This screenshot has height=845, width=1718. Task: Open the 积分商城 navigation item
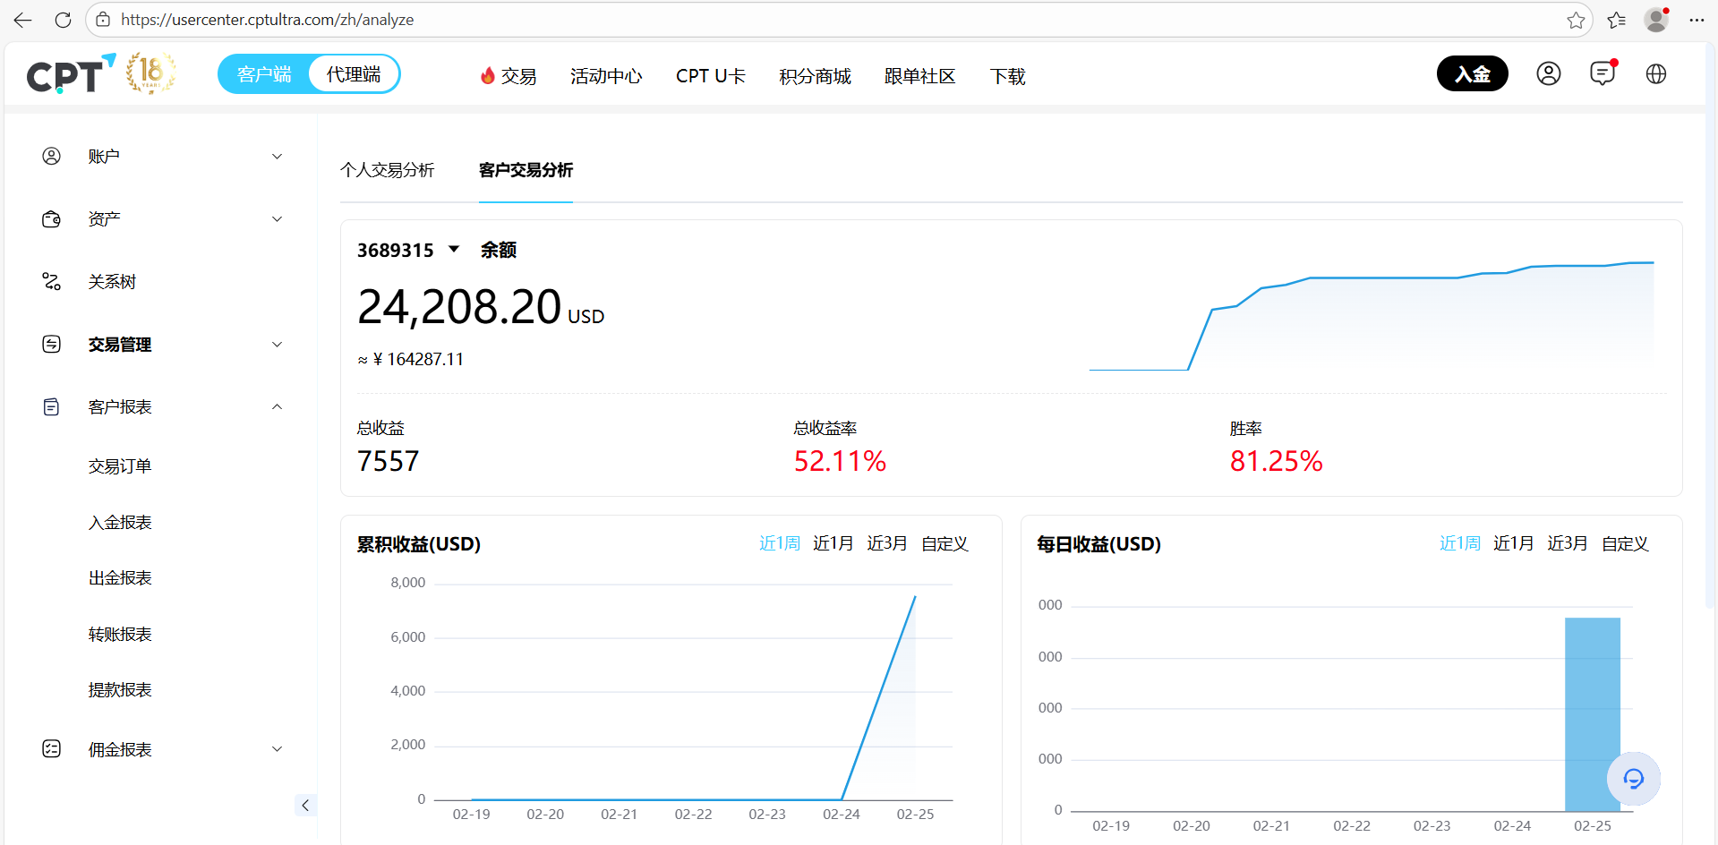point(815,76)
